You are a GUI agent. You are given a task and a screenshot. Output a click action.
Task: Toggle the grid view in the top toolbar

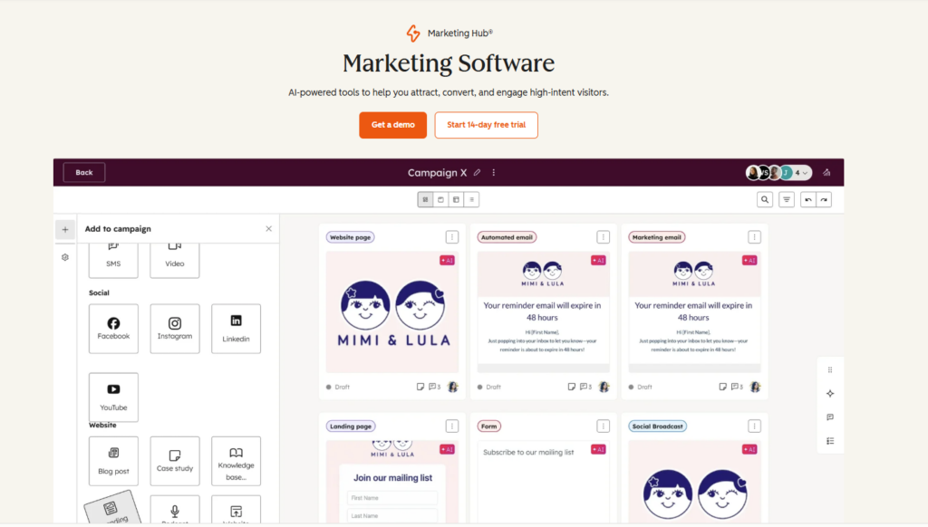point(424,199)
